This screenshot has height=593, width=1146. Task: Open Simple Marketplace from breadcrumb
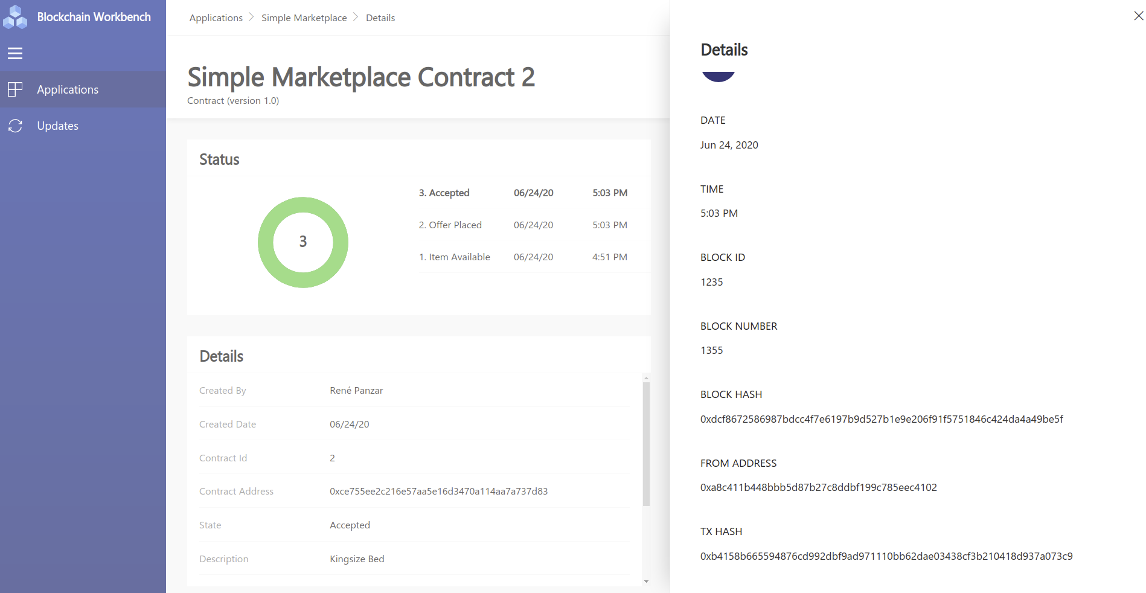tap(304, 18)
